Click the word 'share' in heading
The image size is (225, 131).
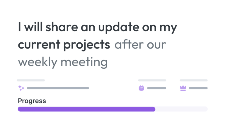coord(62,27)
